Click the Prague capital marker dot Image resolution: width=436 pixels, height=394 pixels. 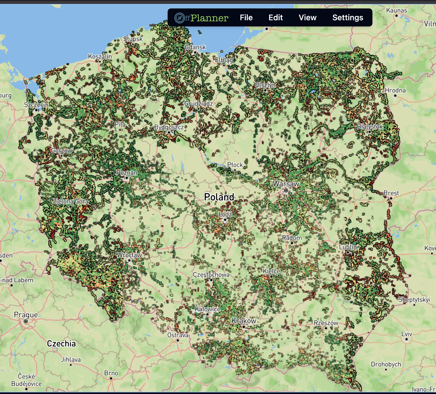(x=26, y=321)
